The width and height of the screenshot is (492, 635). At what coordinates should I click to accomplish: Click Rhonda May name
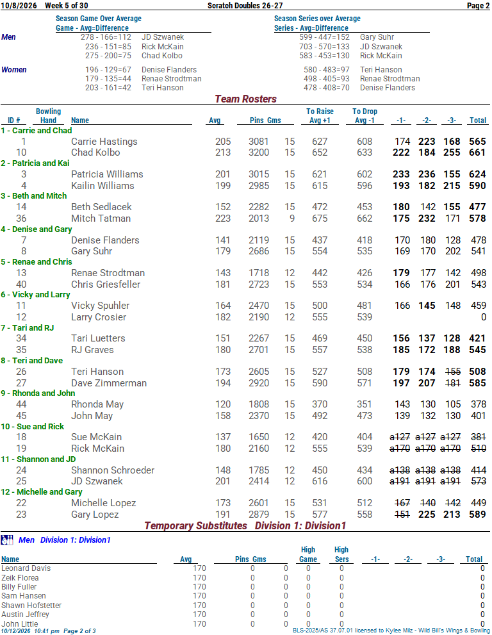point(97,404)
